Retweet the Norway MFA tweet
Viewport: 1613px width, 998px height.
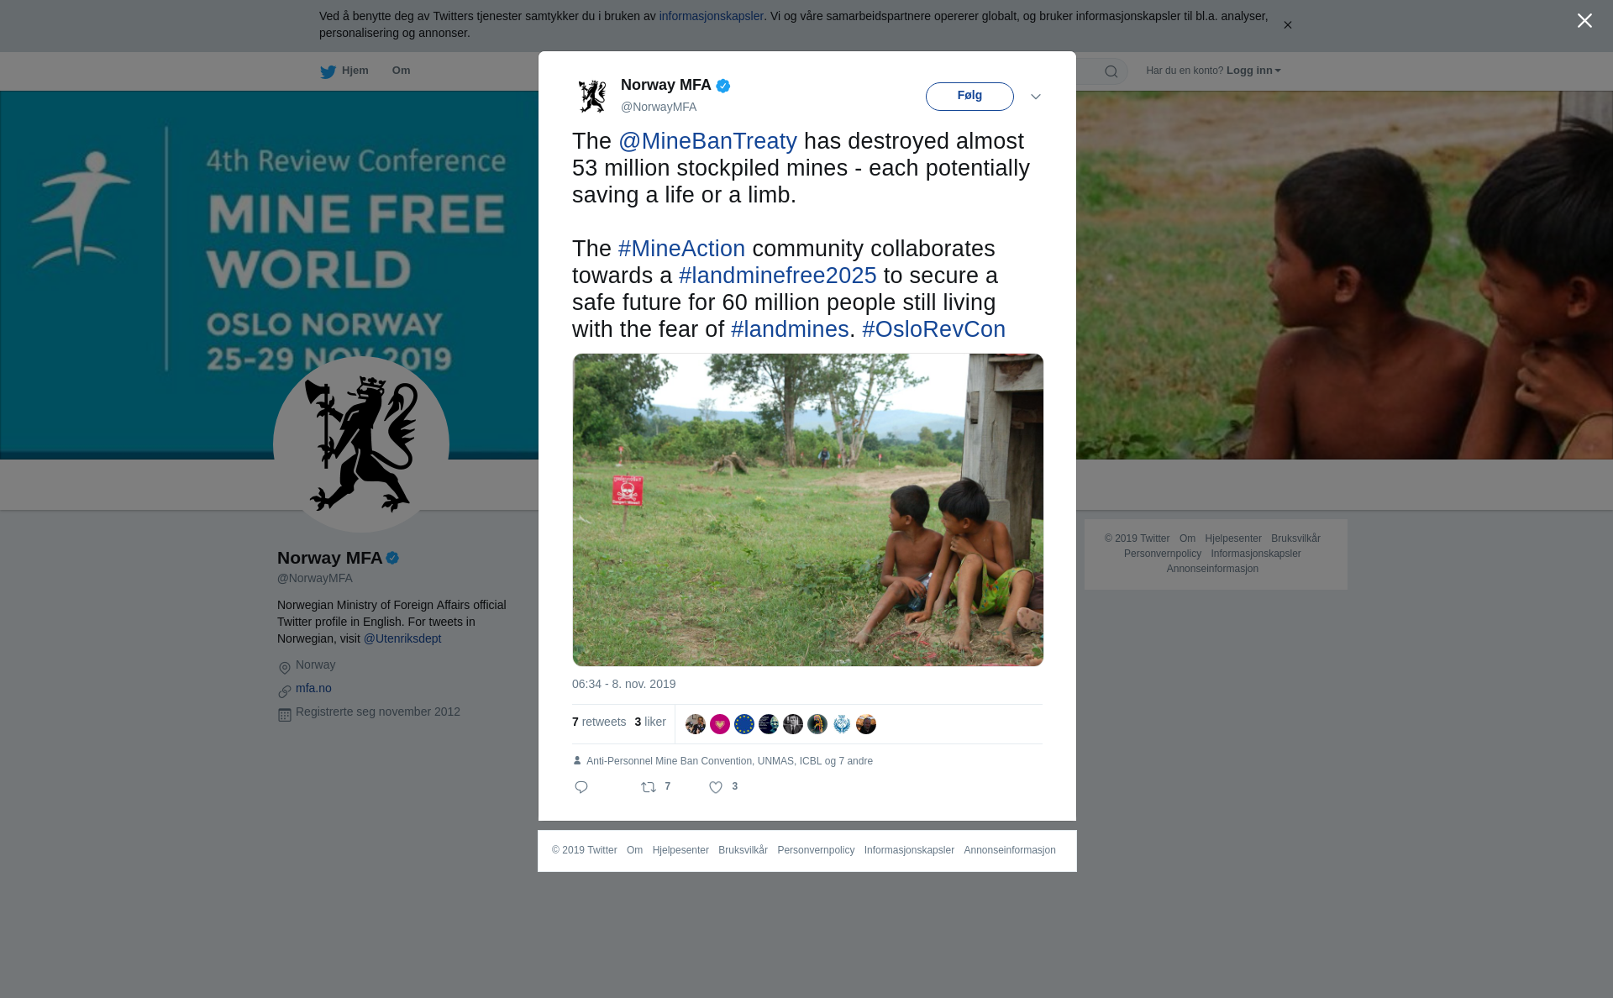(649, 787)
